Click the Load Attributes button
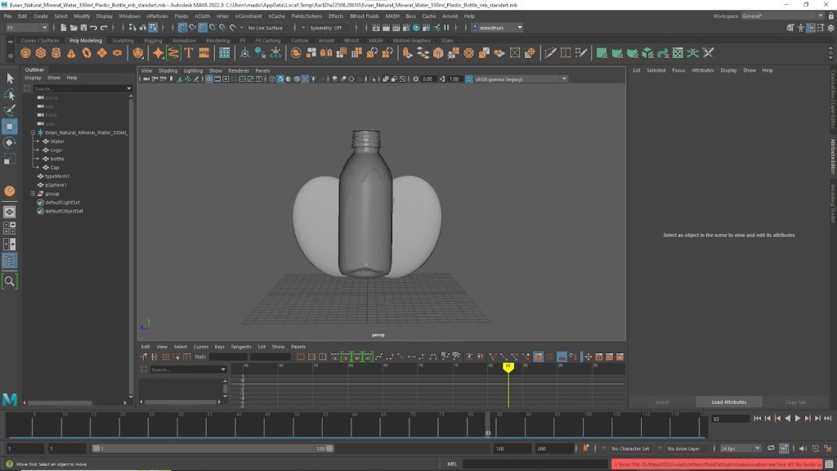 pos(728,402)
